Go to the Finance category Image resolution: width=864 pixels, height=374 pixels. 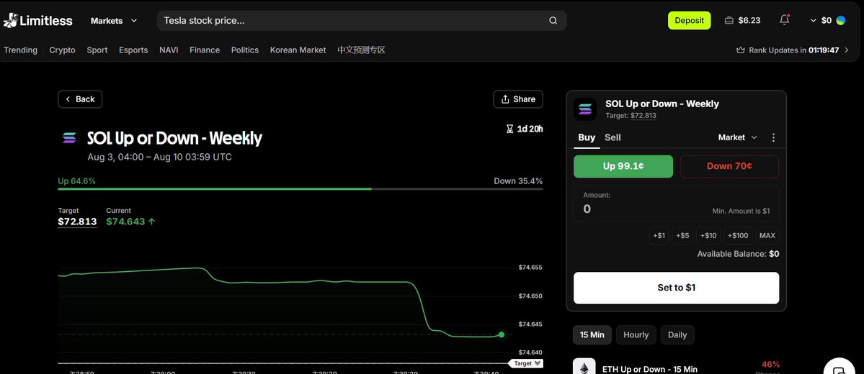point(205,50)
